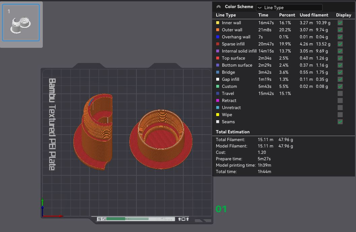Enable display of Wipe moves

pos(340,114)
